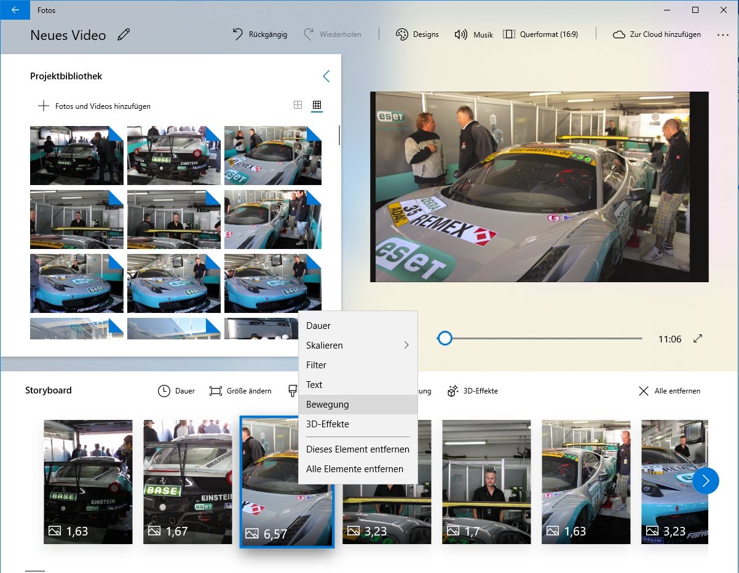Switch the library to the small grid view
Viewport: 739px width, 573px height.
tap(317, 105)
